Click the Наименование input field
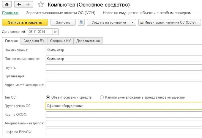Viewport: 202px width, 138px height. click(x=124, y=50)
